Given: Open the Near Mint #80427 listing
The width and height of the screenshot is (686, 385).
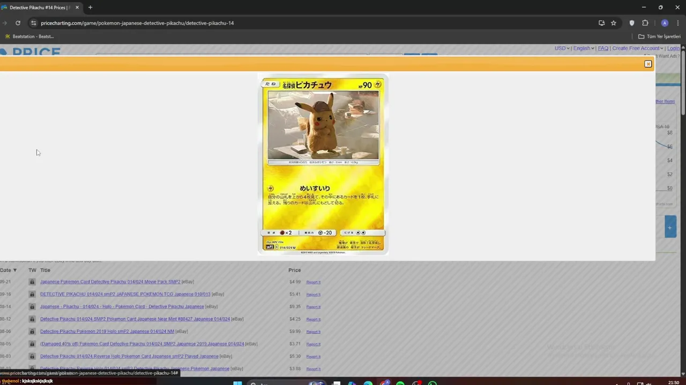Looking at the screenshot, I should tap(135, 319).
